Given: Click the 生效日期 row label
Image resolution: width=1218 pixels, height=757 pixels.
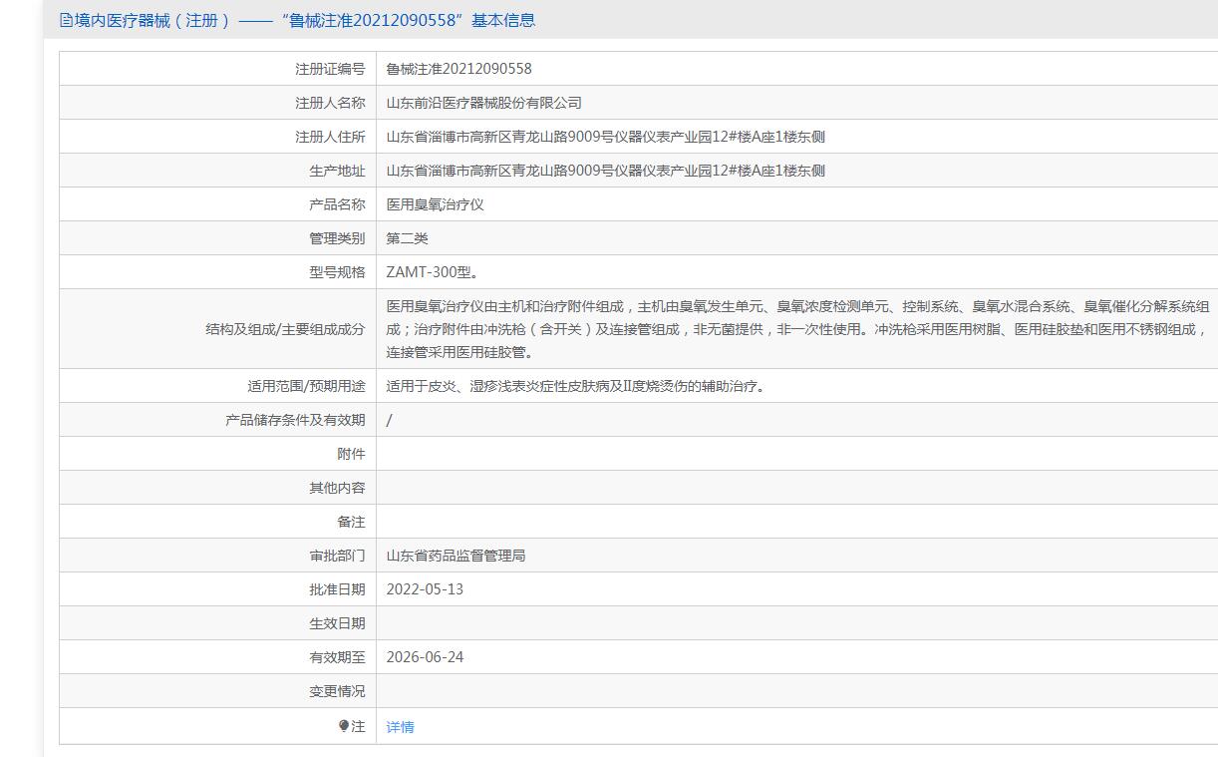Looking at the screenshot, I should coord(337,623).
